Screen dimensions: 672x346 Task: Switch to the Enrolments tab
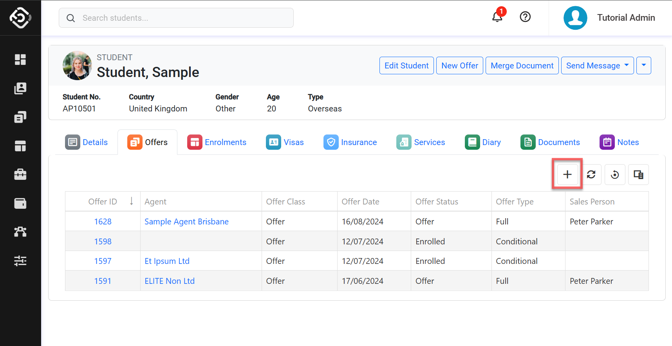tap(217, 142)
